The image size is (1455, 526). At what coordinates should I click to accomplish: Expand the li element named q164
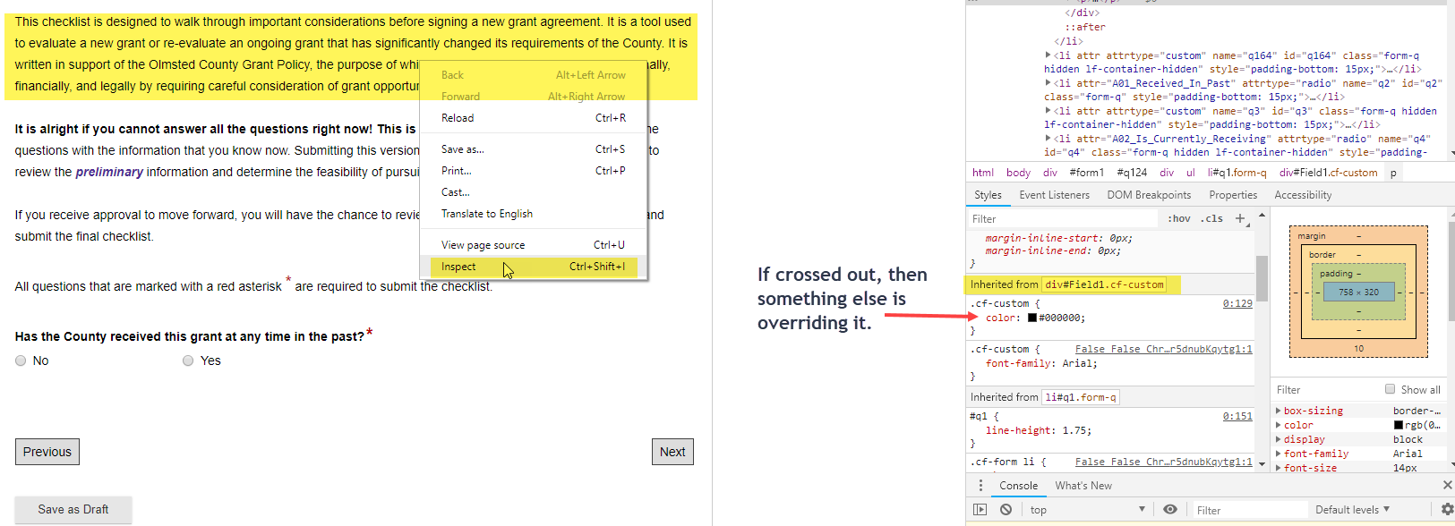point(1048,55)
